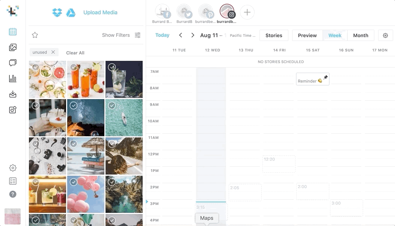Click the Upload Media link

pos(100,12)
